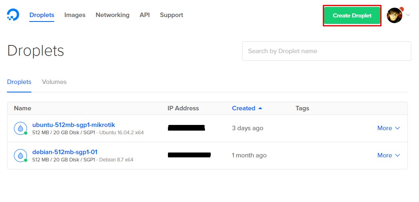Open ubuntu-512mb-sgp1-mikrotik droplet link

[x=74, y=125]
